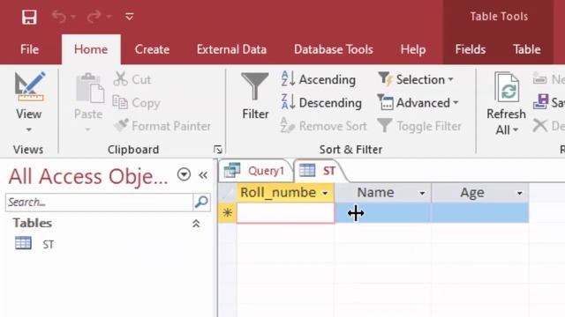Screen dimensions: 565x317
Task: Click the Redo arrow icon
Action: (94, 17)
